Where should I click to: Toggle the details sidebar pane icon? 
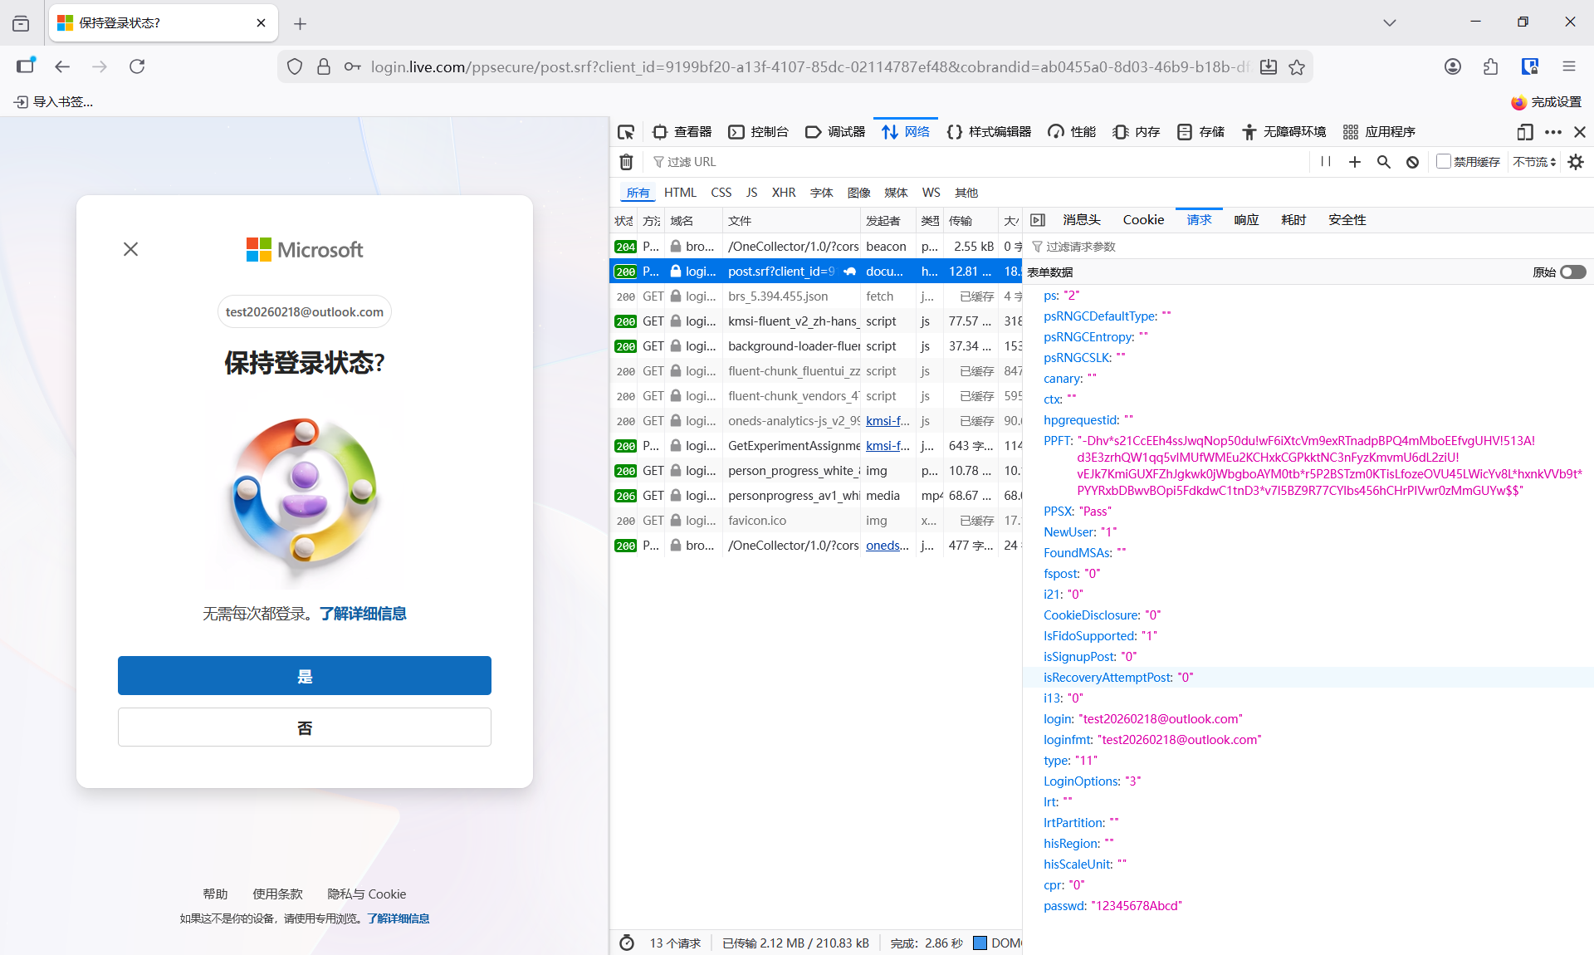pos(1038,220)
